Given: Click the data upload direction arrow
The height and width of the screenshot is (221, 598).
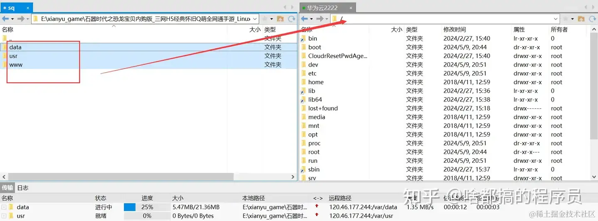Looking at the screenshot, I should tap(317, 206).
